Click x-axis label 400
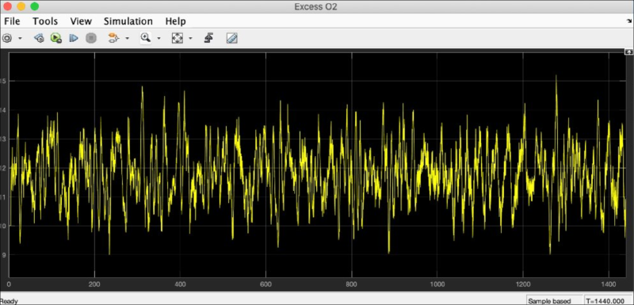The height and width of the screenshot is (305, 634). (x=180, y=284)
